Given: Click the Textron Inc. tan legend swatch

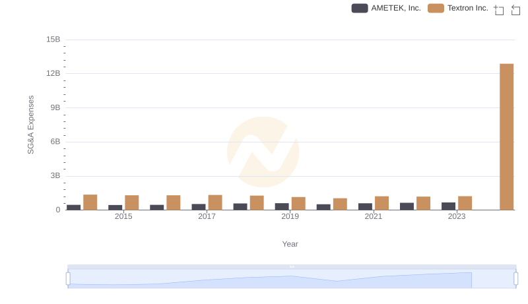Looking at the screenshot, I should point(436,8).
